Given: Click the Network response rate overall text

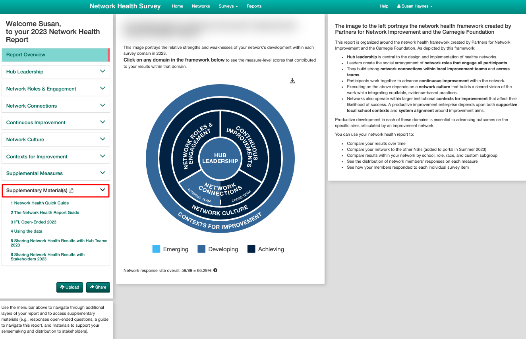Looking at the screenshot, I should coord(168,270).
